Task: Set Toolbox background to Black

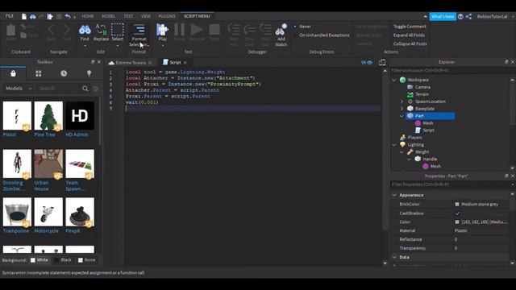Action: coord(63,260)
